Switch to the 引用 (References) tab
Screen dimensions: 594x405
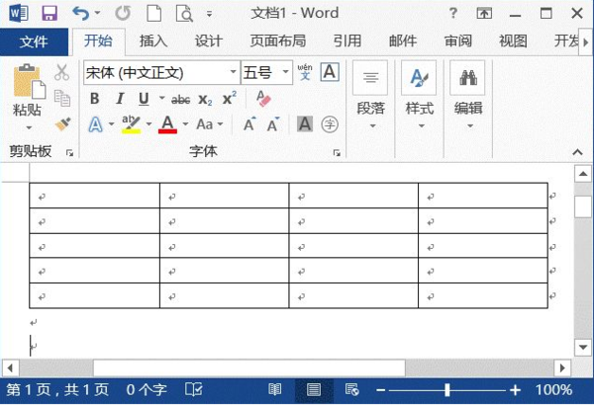click(347, 40)
